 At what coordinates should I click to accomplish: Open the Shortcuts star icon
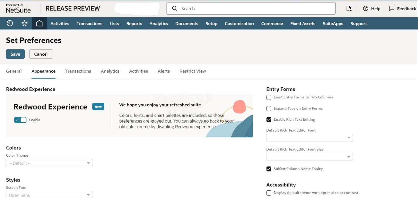pyautogui.click(x=25, y=23)
